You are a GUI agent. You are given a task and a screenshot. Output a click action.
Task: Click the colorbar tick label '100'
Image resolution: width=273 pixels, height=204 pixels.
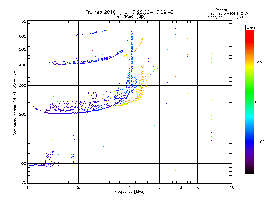258,63
